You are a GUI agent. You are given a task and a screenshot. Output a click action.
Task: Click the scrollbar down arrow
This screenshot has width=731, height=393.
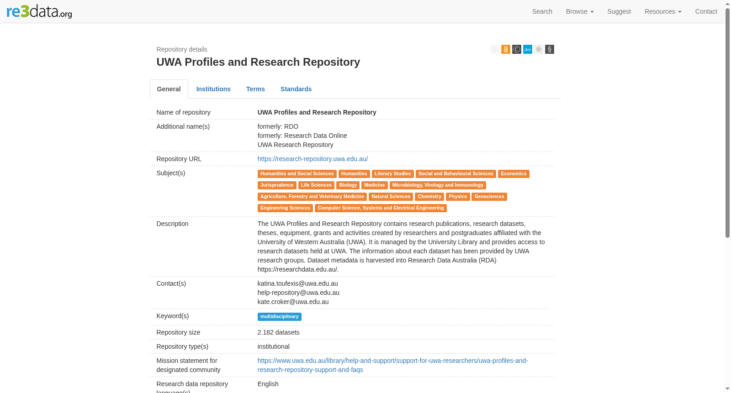pos(727,389)
